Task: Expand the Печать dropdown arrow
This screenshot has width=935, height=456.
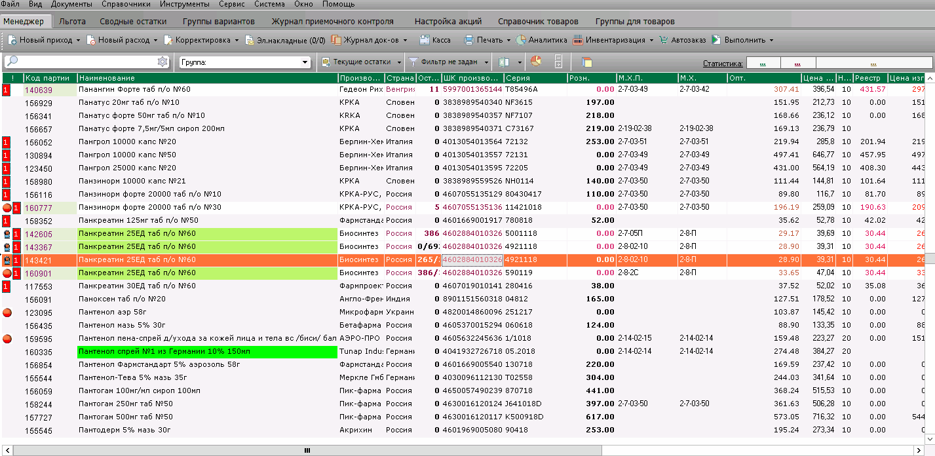Action: tap(508, 41)
